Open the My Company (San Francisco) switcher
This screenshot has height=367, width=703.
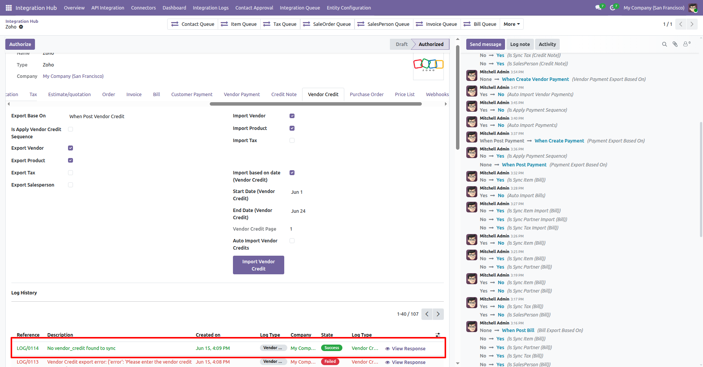(x=654, y=8)
